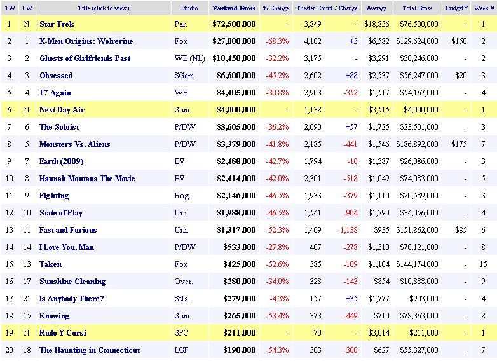The width and height of the screenshot is (497, 361).
Task: Open the SPC studio link
Action: point(181,333)
